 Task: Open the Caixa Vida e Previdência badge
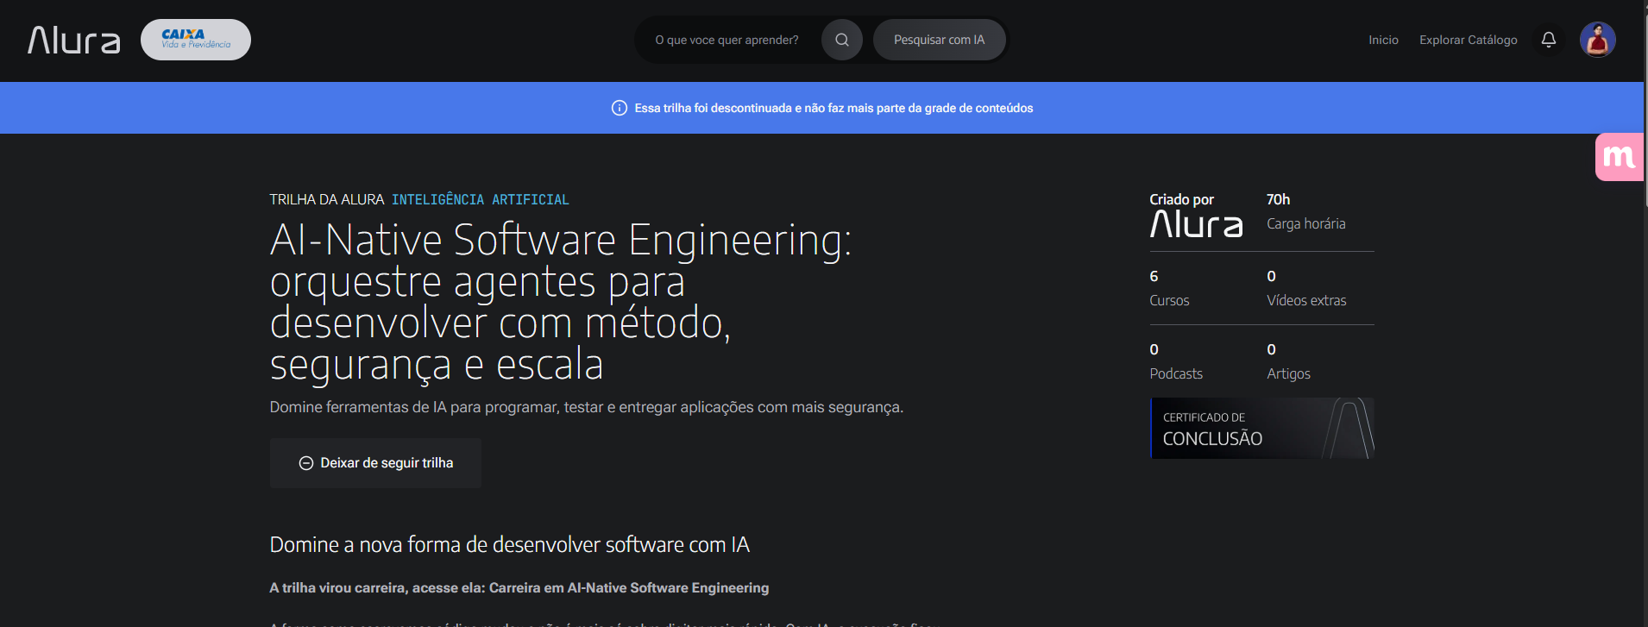click(x=196, y=40)
